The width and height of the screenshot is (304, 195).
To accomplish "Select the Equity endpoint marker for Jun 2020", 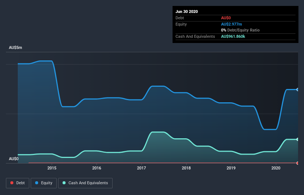I will point(298,90).
